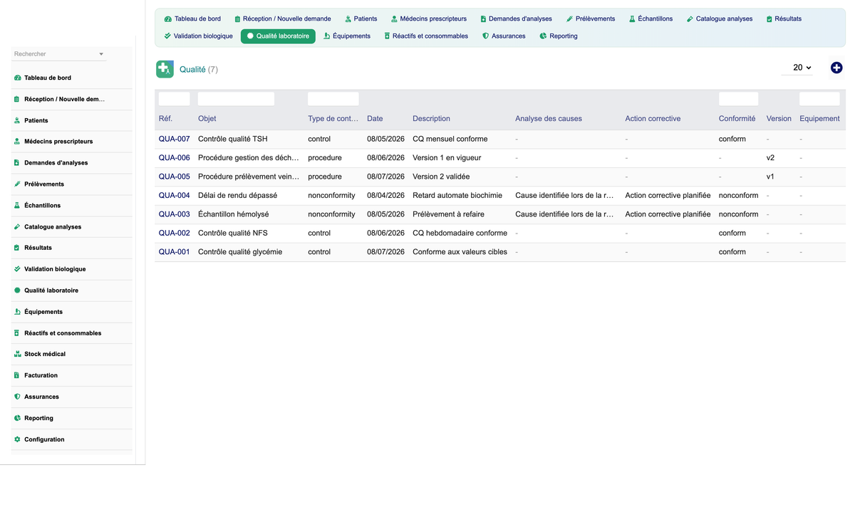
Task: Open the Réactifs et consommables top tab
Action: 426,36
